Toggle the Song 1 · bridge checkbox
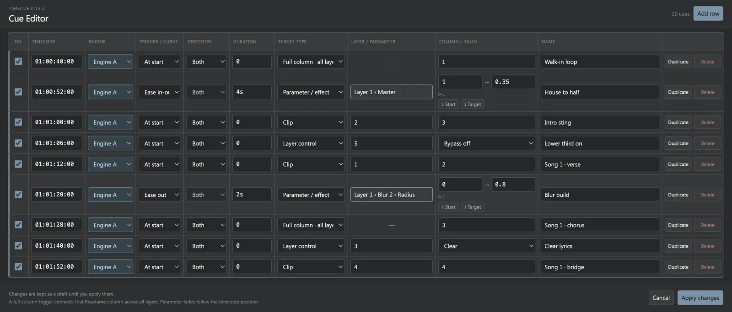The image size is (732, 312). click(x=18, y=267)
